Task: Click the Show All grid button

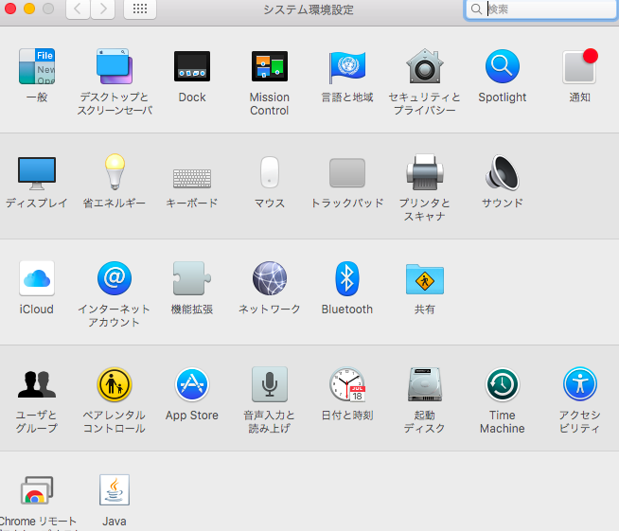Action: click(x=140, y=9)
